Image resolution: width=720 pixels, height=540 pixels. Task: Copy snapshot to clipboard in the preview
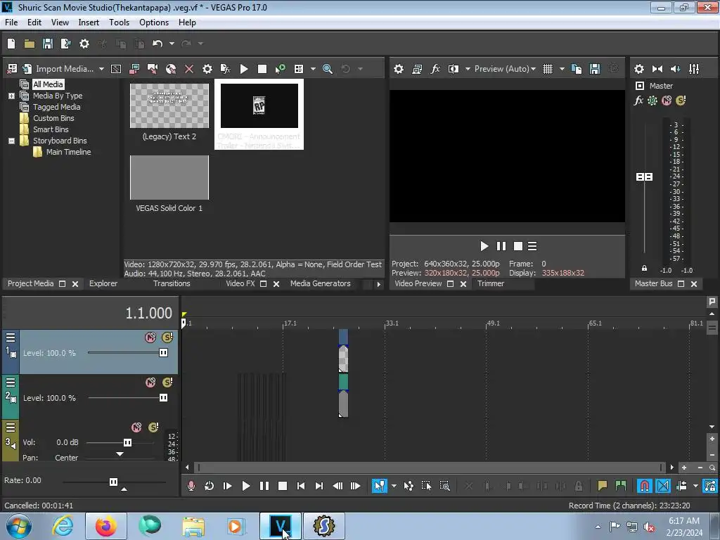click(577, 69)
